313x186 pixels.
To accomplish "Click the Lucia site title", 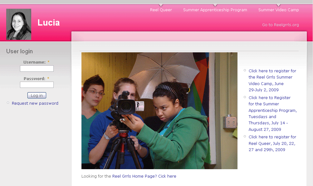I will pyautogui.click(x=49, y=22).
